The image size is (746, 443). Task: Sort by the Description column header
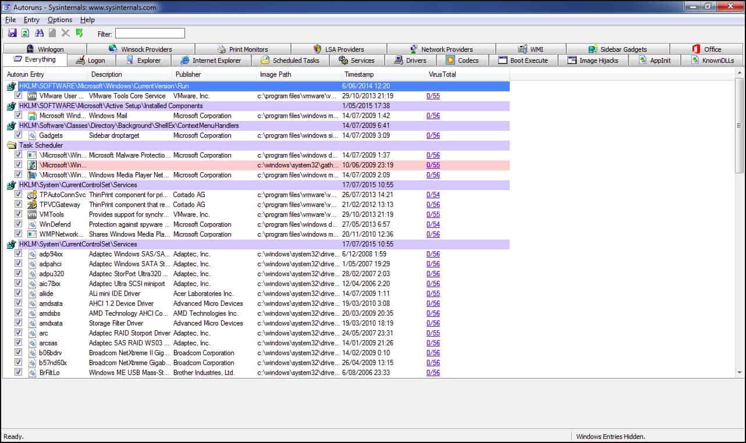130,74
